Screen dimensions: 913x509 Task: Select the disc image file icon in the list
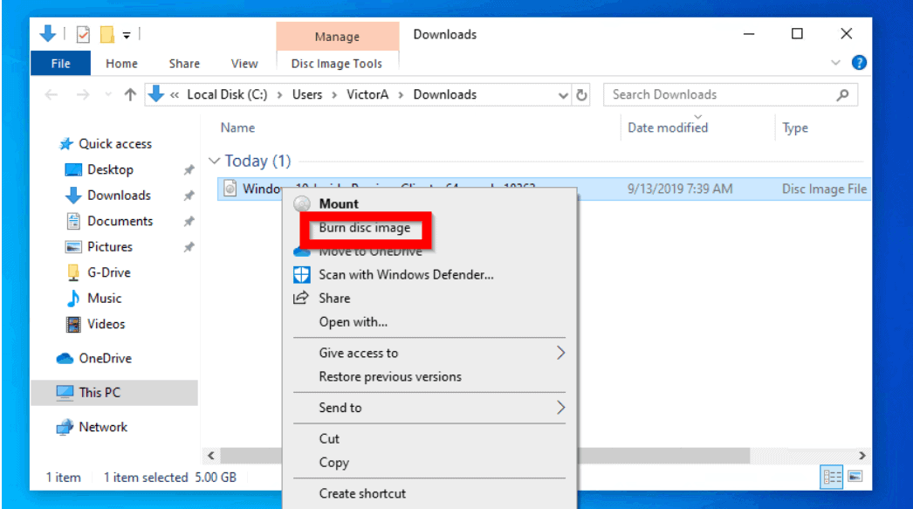pos(230,188)
